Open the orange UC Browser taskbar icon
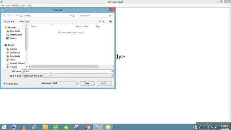The height and width of the screenshot is (130, 231). click(45, 127)
